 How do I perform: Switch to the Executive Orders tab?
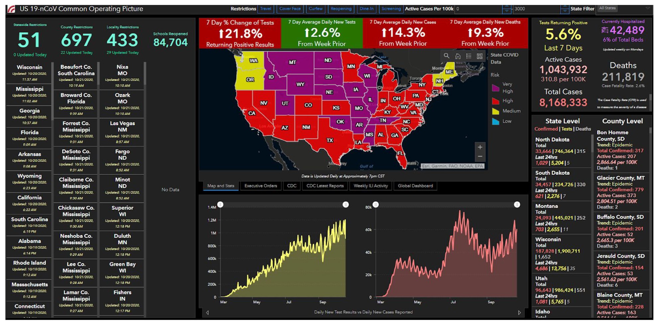261,186
